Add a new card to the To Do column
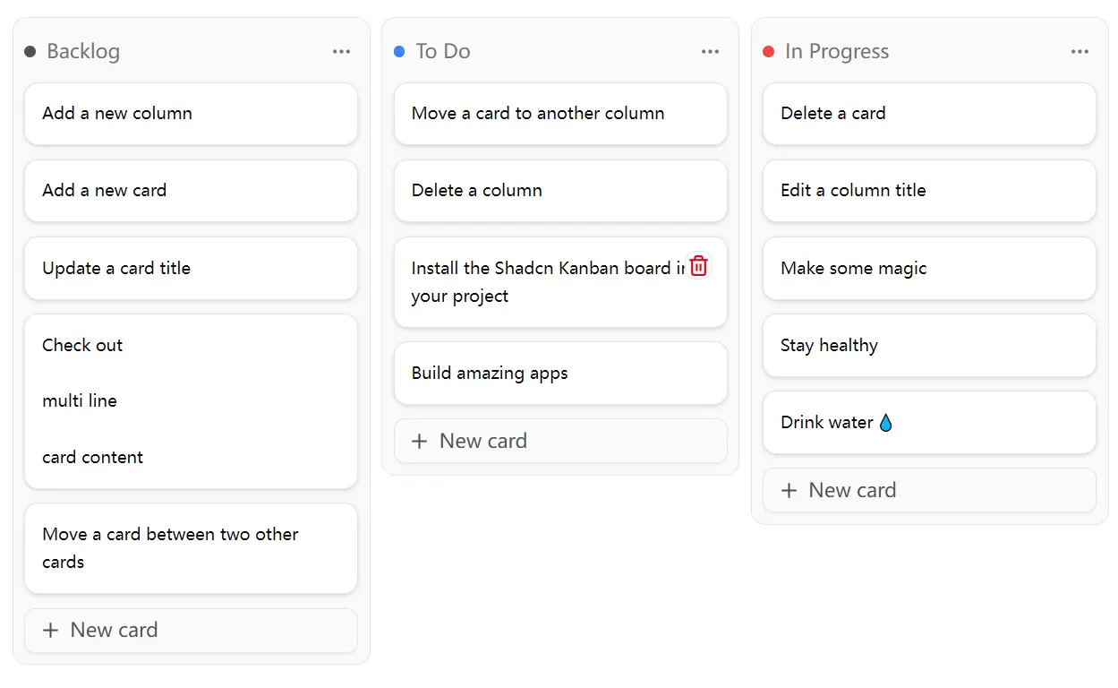1118x688 pixels. [560, 441]
